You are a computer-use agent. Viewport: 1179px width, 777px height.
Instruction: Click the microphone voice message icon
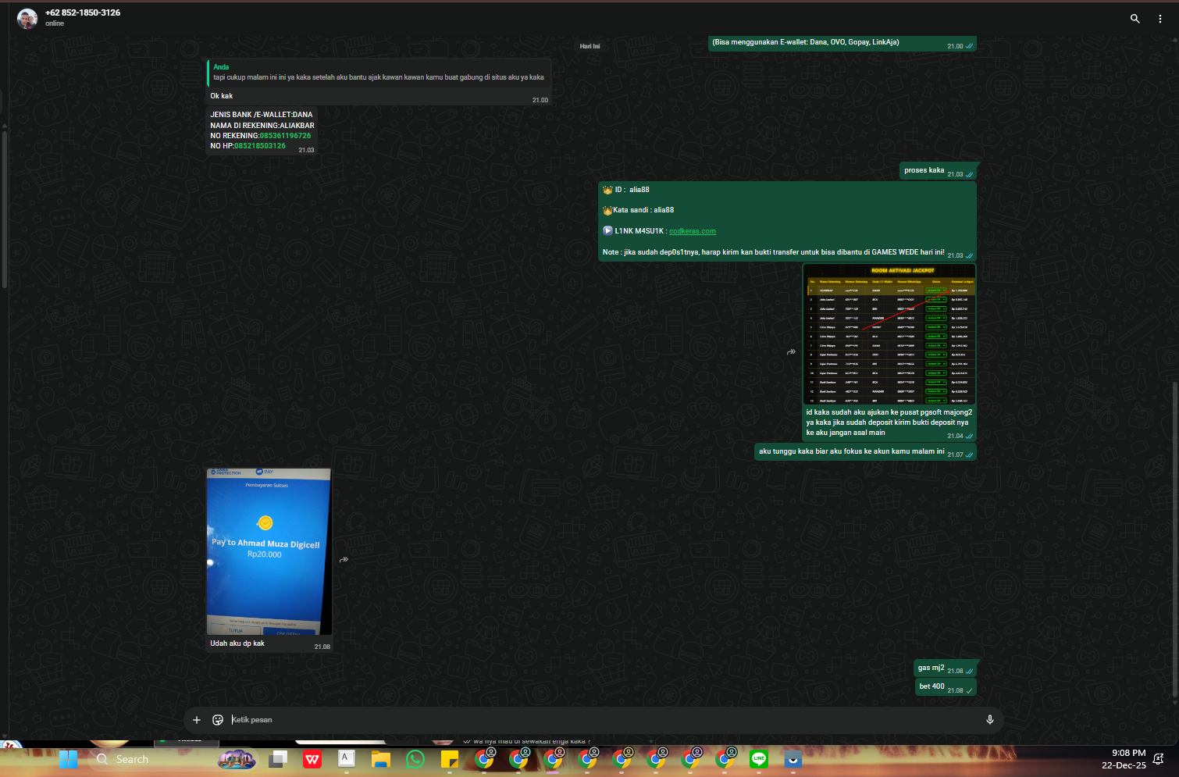tap(990, 720)
